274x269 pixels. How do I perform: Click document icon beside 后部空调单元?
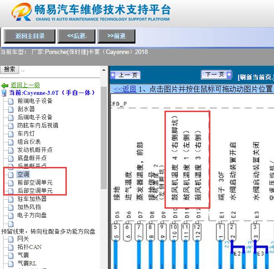[10, 191]
